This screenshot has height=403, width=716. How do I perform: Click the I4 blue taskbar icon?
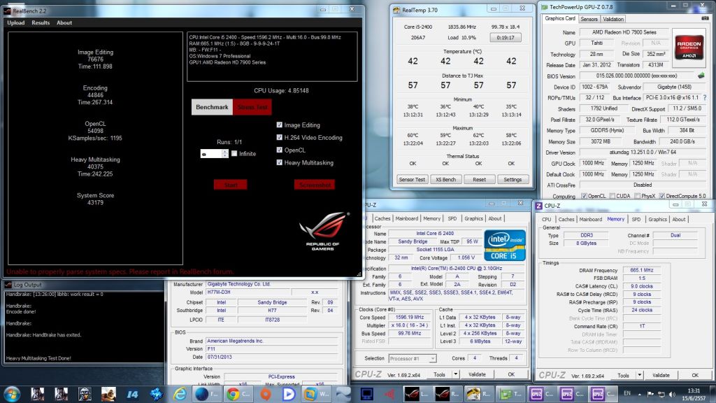click(x=132, y=393)
